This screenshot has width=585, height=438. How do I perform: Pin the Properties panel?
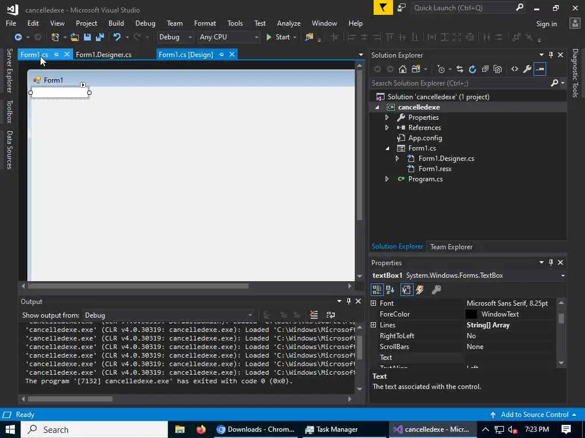[551, 262]
